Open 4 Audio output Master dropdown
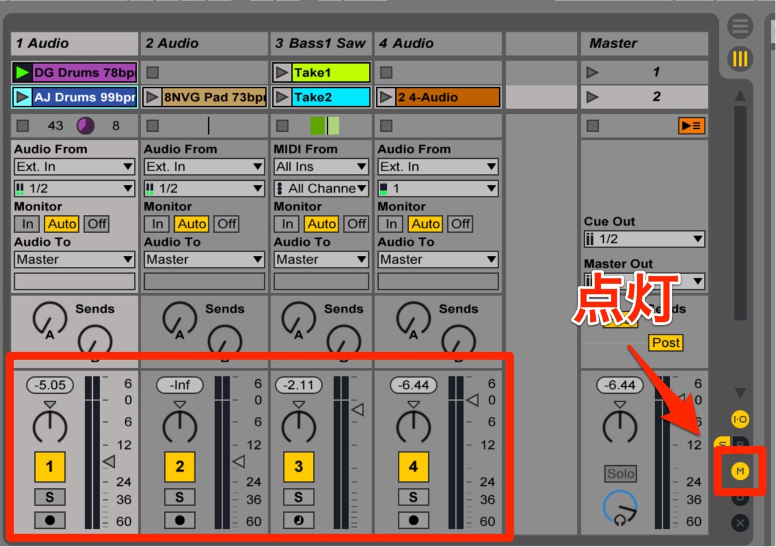This screenshot has width=776, height=547. tap(437, 259)
